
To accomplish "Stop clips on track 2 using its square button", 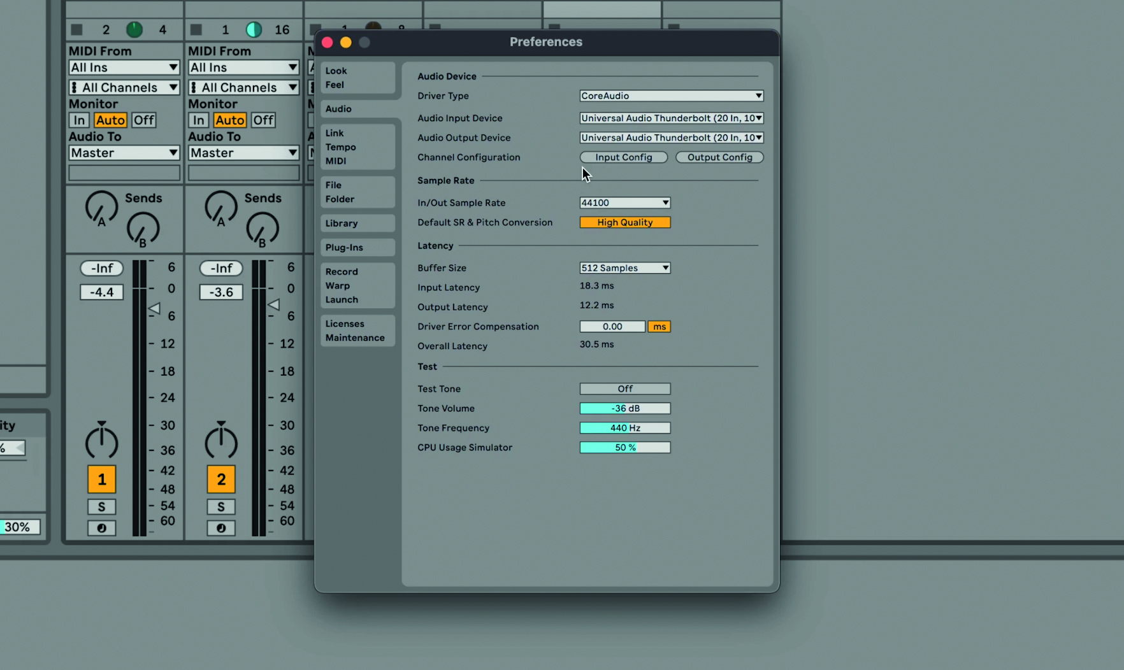I will [196, 29].
